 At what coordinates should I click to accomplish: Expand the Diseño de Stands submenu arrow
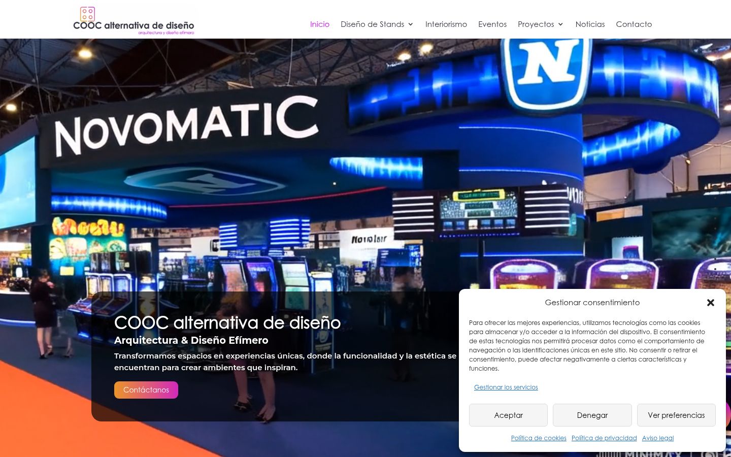[x=411, y=24]
